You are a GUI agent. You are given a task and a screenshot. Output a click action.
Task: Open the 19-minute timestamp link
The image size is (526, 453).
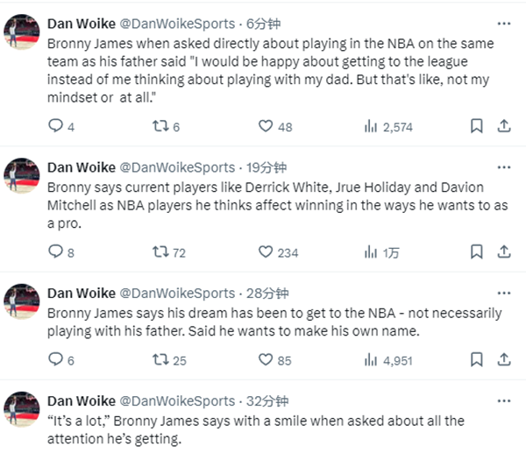pyautogui.click(x=261, y=167)
